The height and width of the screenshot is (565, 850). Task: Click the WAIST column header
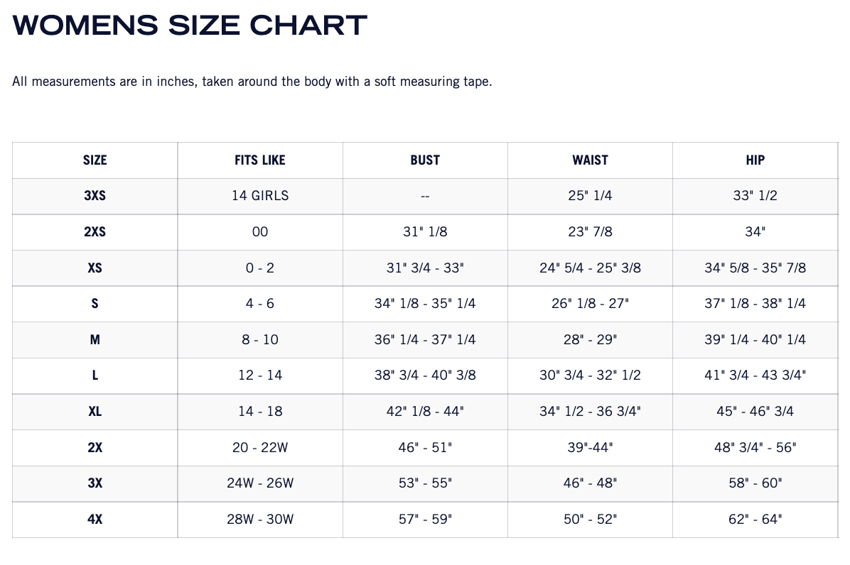click(x=590, y=160)
